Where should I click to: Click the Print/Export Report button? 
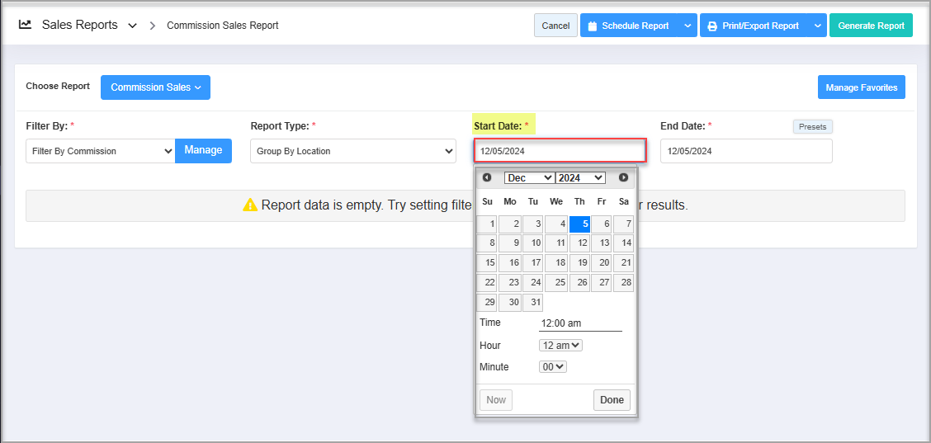[754, 26]
